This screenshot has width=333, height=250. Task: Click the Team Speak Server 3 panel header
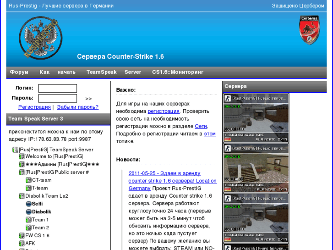[59, 119]
